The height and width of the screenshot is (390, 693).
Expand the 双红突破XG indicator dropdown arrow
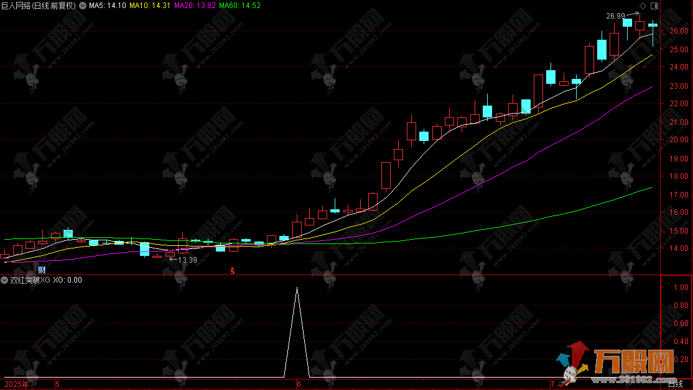tap(4, 280)
